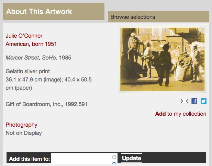Screen dimensions: 212x166
Task: Add to my collection link
Action: [x=181, y=114]
